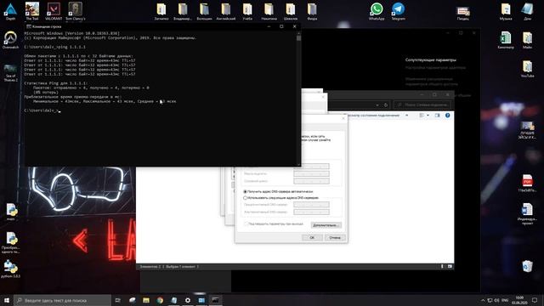This screenshot has height=306, width=544.
Task: Launch the VALORANT desktop shortcut
Action: pos(54,11)
